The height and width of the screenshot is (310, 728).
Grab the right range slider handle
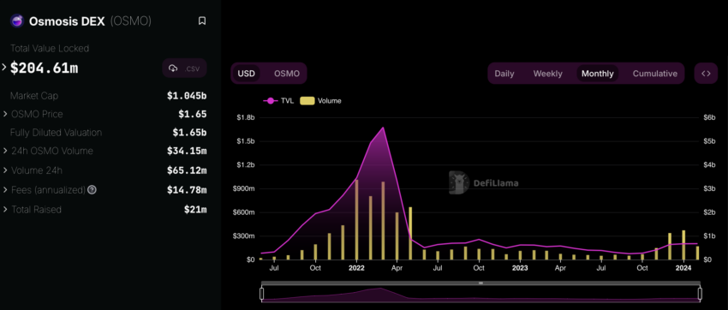click(x=700, y=293)
